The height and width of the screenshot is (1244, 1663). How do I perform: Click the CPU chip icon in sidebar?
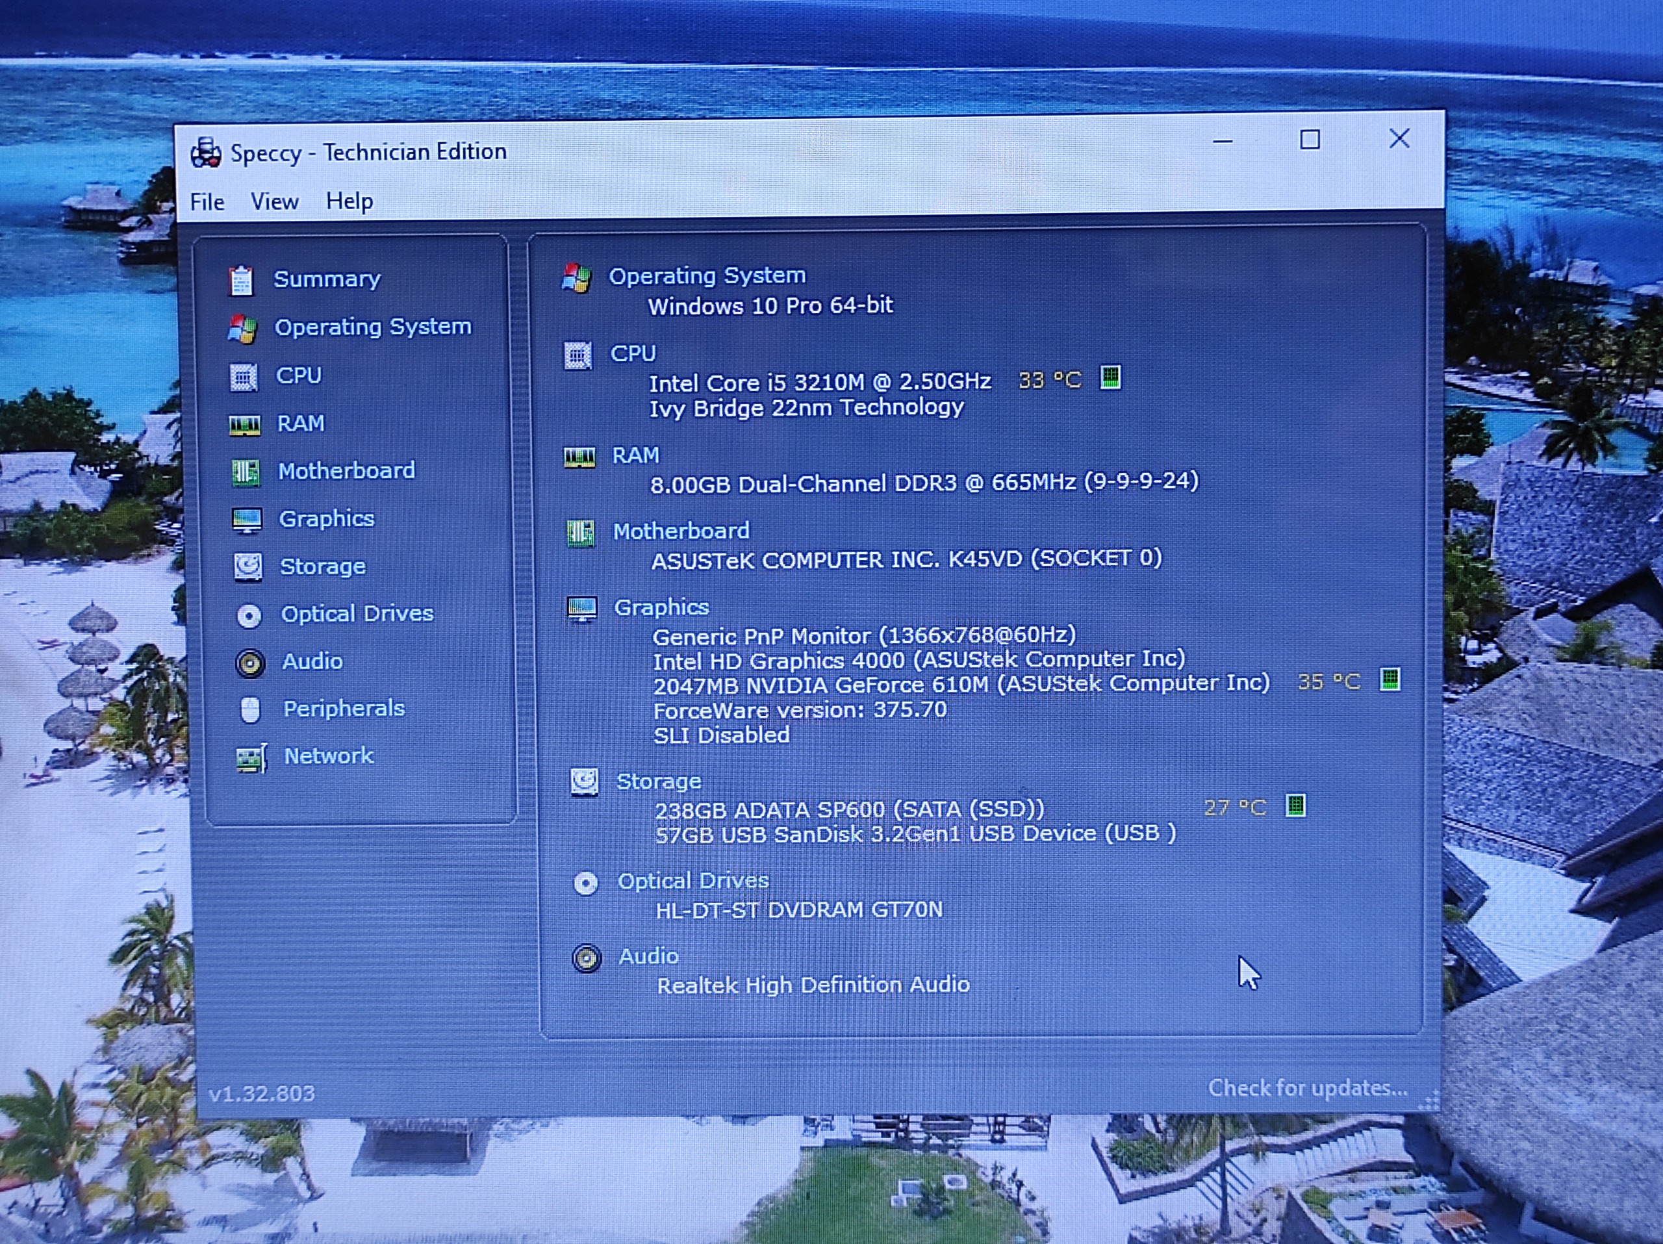point(243,377)
